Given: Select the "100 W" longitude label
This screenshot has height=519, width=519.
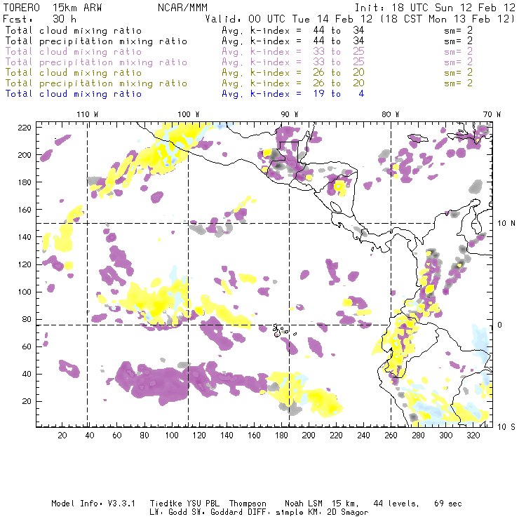Looking at the screenshot, I should 189,114.
